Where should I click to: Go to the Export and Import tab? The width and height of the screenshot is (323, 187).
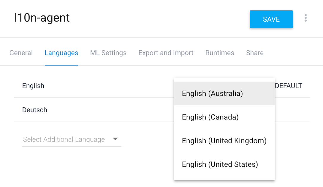tap(166, 53)
